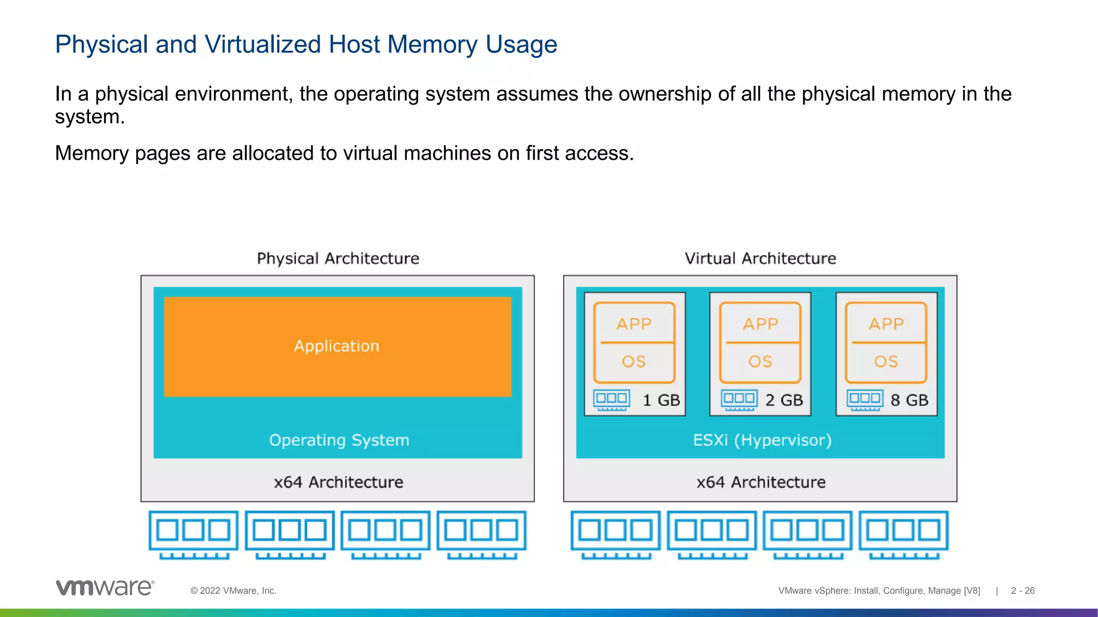Click the Virtual Architecture heading
Image resolution: width=1098 pixels, height=617 pixels.
pyautogui.click(x=760, y=259)
